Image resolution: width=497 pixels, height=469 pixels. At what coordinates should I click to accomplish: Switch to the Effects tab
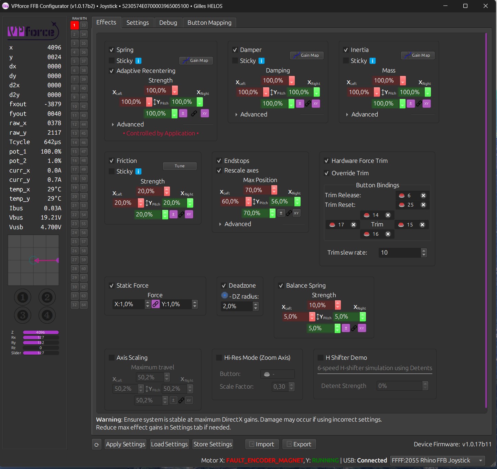tap(106, 22)
